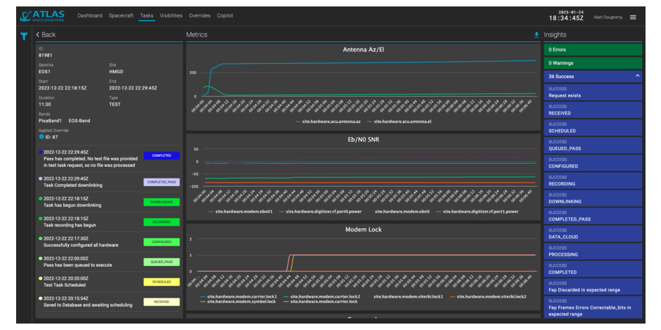Open the filter panel via funnel icon
The height and width of the screenshot is (330, 661).
point(23,37)
